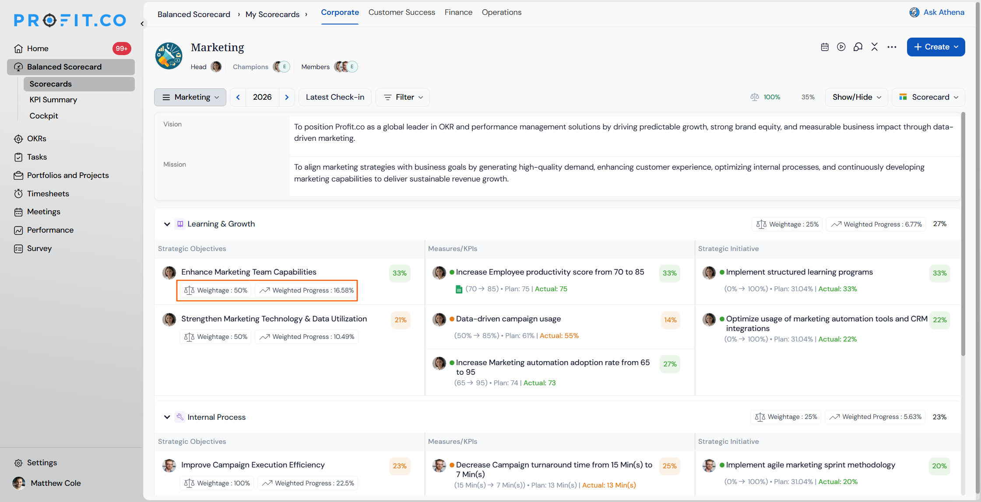Image resolution: width=981 pixels, height=502 pixels.
Task: Open the Scorecard view dropdown
Action: [x=928, y=97]
